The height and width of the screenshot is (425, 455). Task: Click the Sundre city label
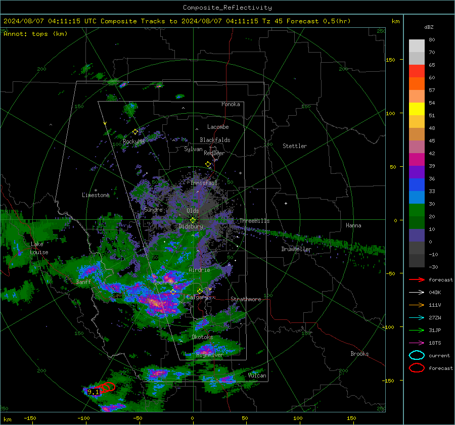pyautogui.click(x=153, y=210)
